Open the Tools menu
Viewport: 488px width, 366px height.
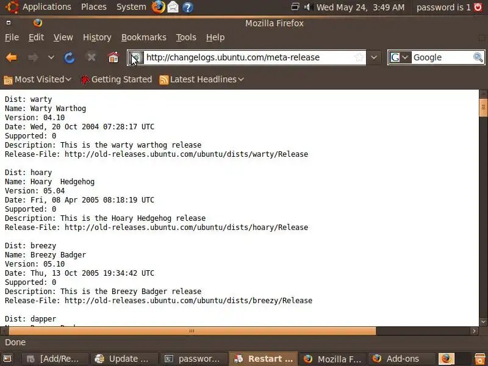(186, 37)
